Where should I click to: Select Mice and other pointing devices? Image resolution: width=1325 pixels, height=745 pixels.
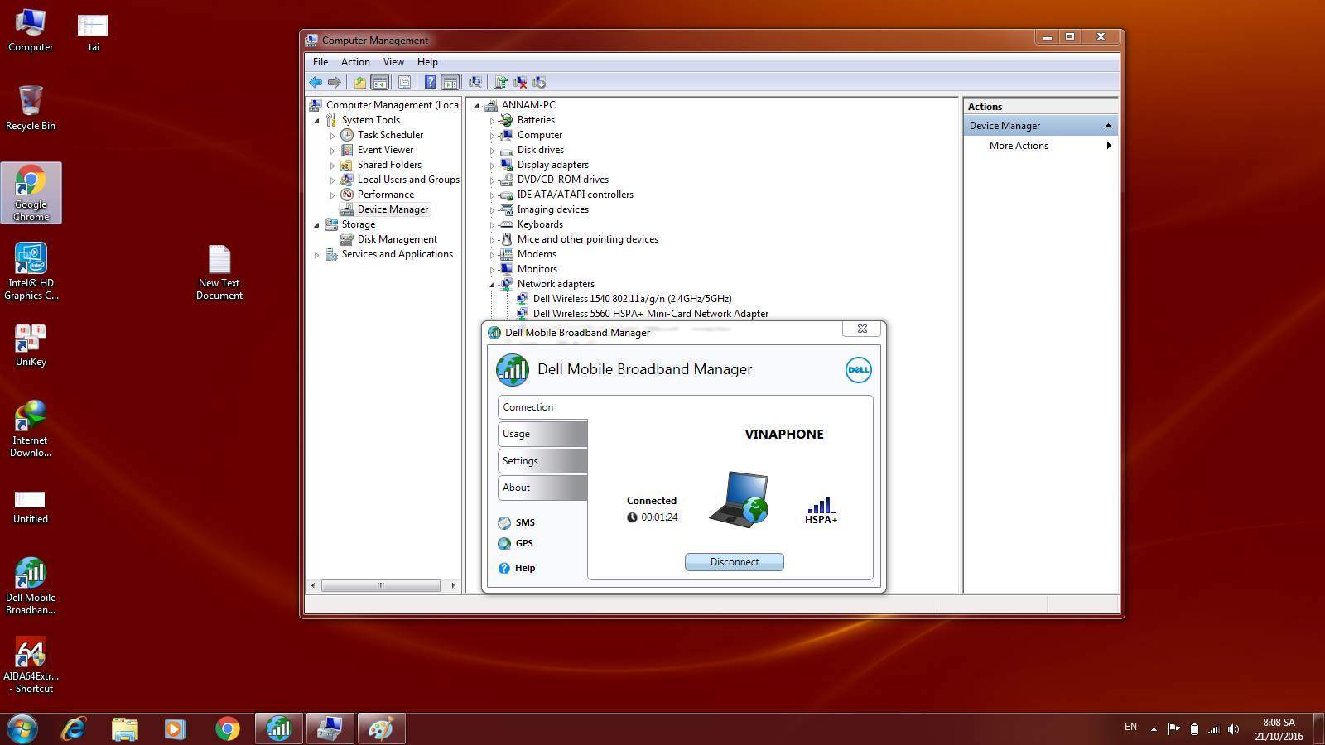tap(587, 239)
